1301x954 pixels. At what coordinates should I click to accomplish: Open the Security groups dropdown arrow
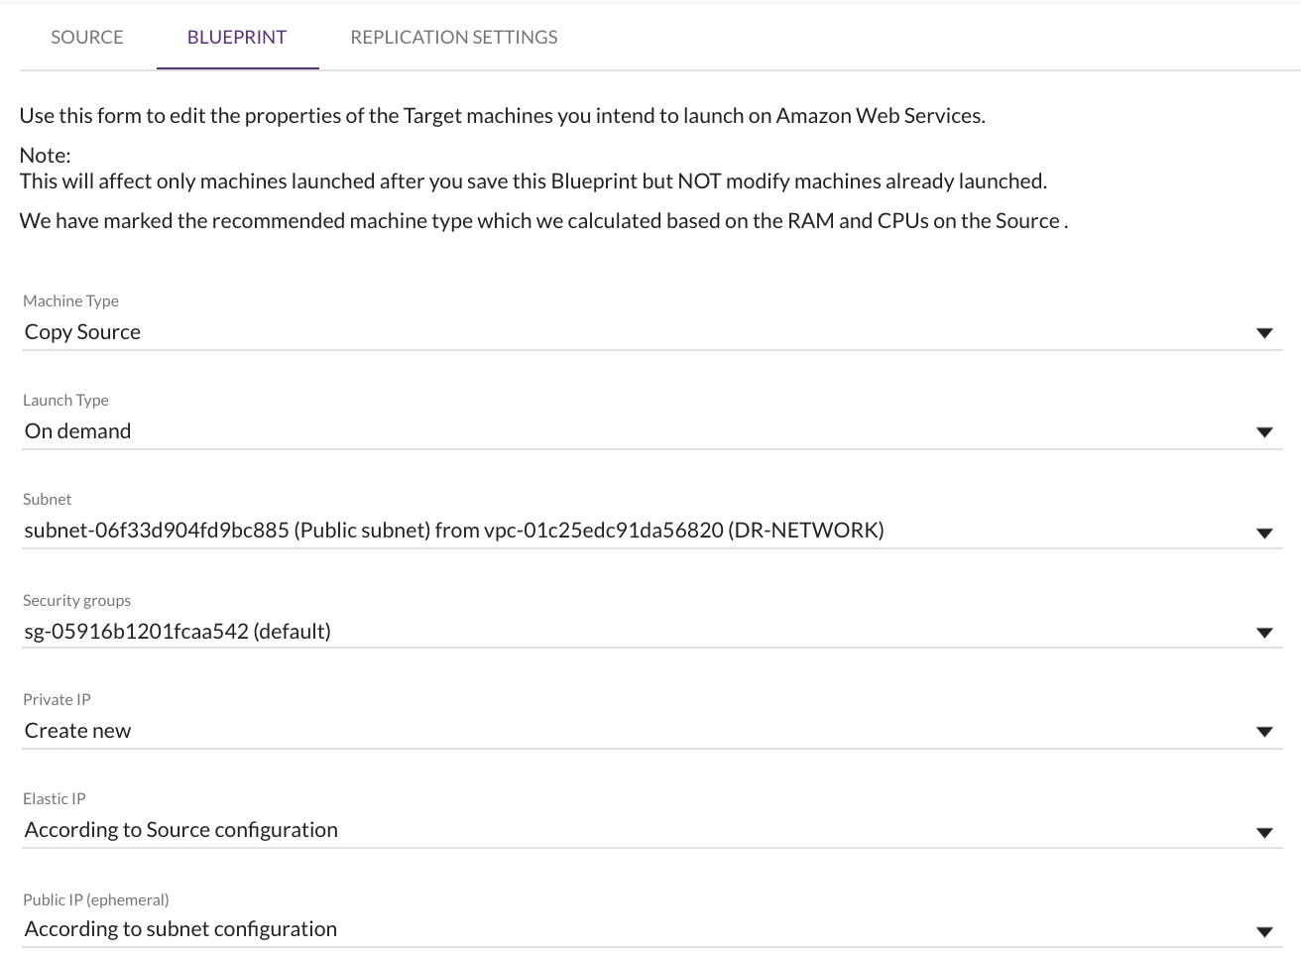(x=1265, y=632)
